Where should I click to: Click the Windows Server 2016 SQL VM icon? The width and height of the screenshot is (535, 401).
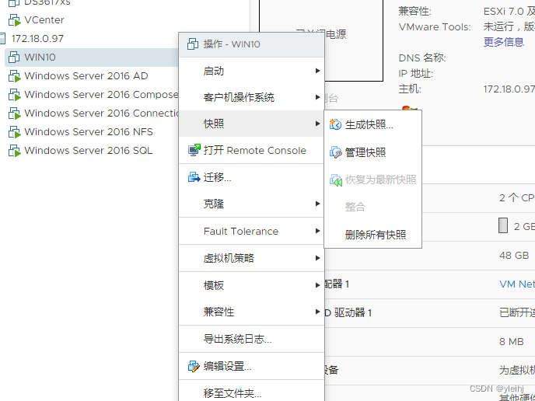pos(14,151)
